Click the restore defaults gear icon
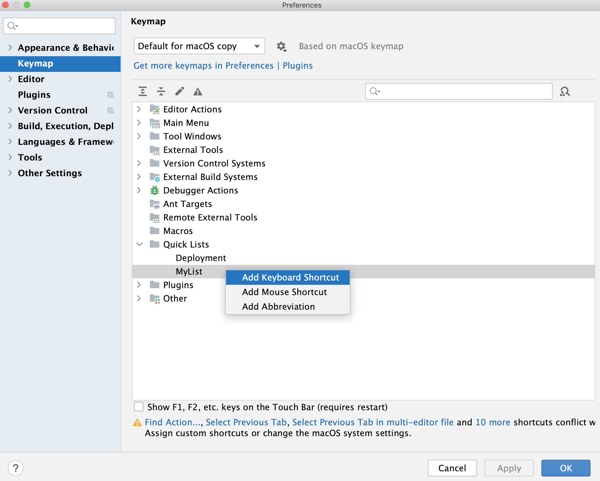Screen dimensions: 600x481 (281, 46)
